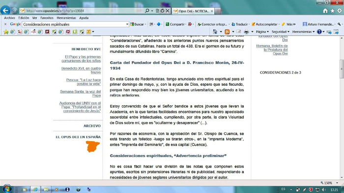Select the Opus Dei - NOTICIA tab

193,11
